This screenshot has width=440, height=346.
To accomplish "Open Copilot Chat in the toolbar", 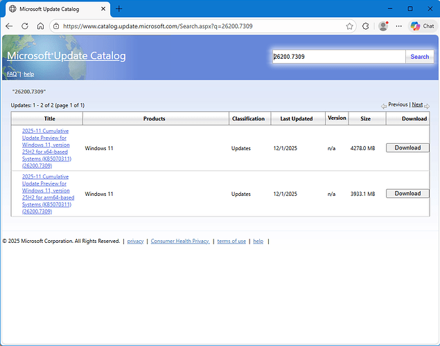I will 422,26.
